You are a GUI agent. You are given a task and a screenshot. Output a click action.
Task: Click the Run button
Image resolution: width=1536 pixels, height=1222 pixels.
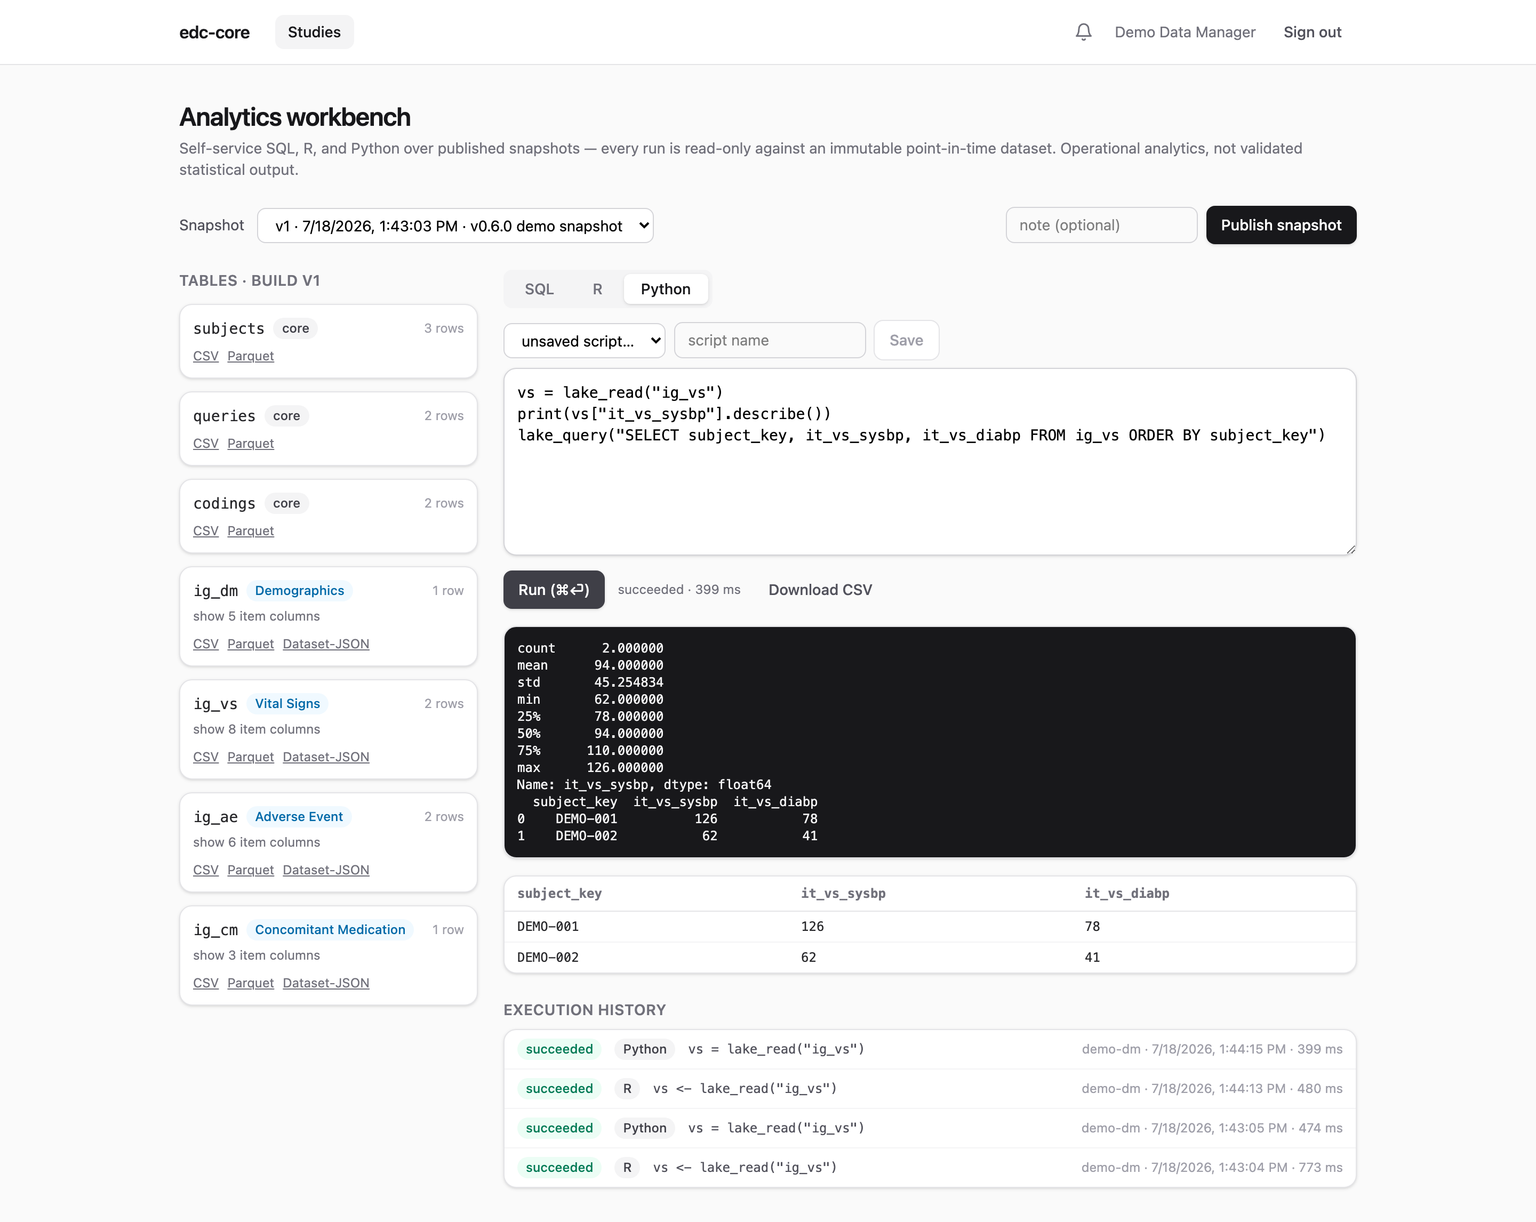coord(554,590)
